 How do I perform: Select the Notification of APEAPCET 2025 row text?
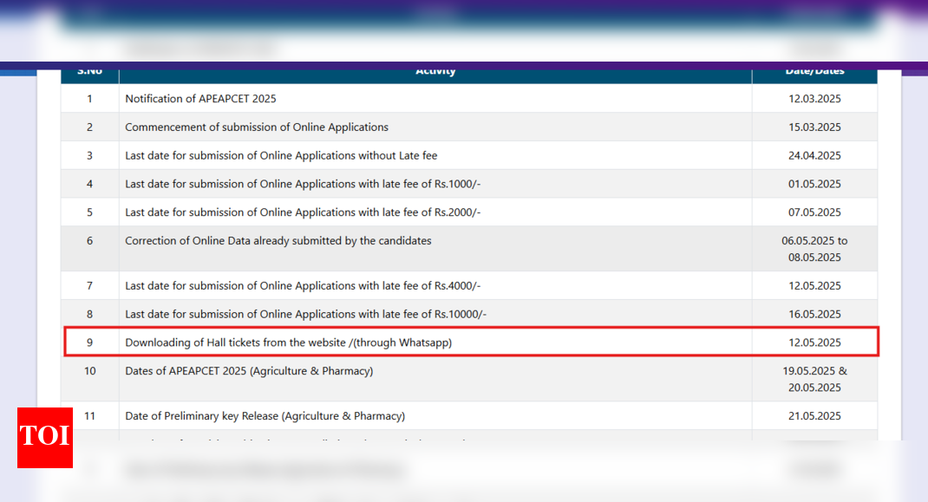point(200,99)
